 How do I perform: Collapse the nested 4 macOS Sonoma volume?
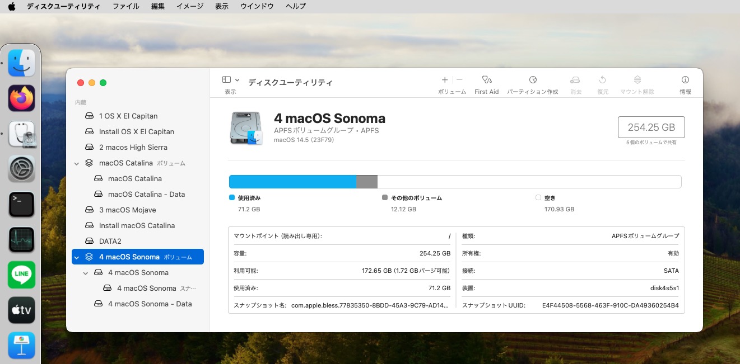coord(86,273)
